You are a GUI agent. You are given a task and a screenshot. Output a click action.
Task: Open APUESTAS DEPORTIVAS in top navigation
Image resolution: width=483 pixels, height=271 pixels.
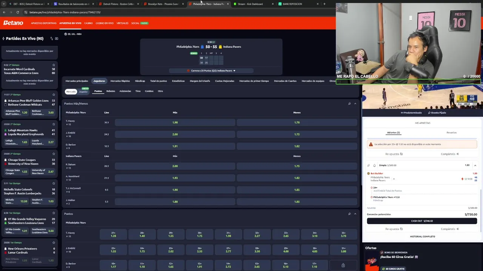[44, 23]
